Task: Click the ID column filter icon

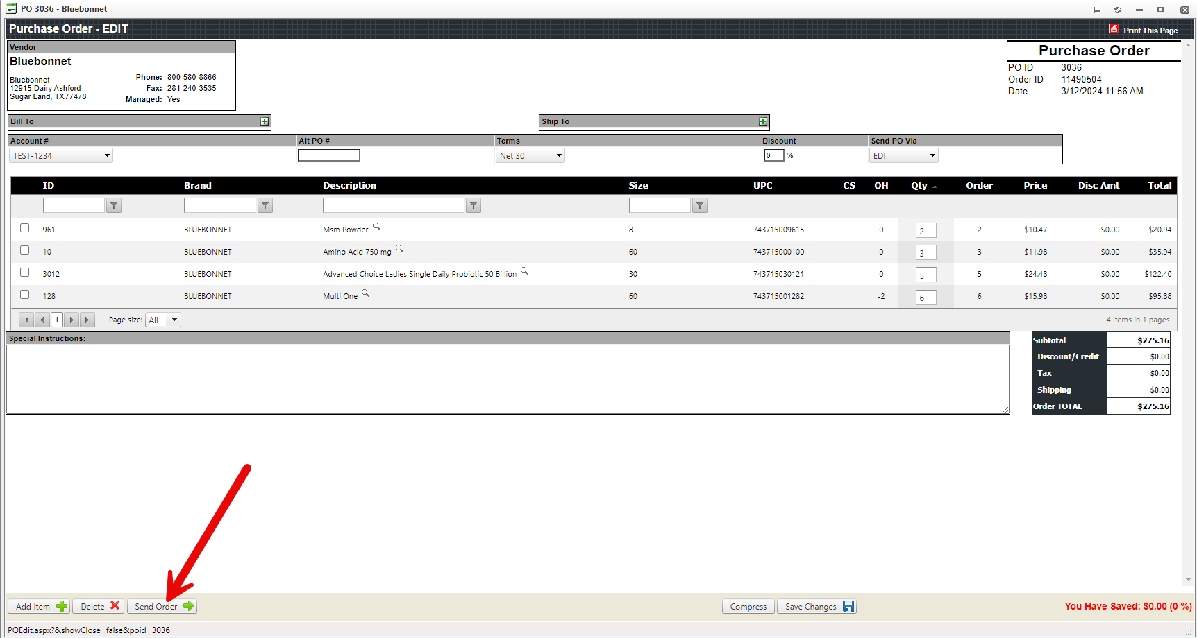Action: tap(115, 205)
